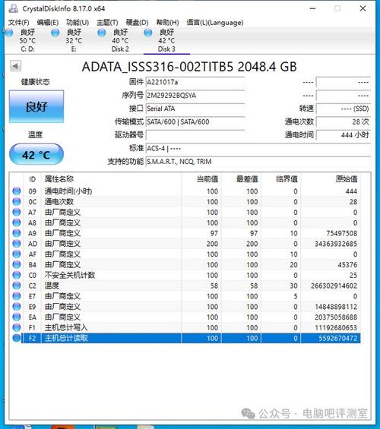Click the previous disk arrow button
The height and width of the screenshot is (429, 380).
pyautogui.click(x=15, y=66)
